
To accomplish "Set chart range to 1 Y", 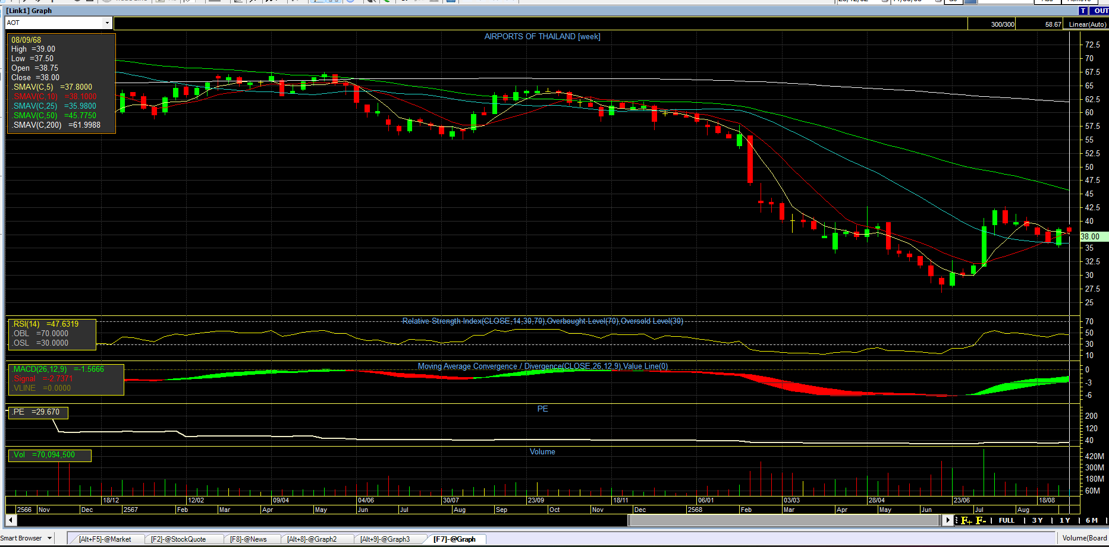I will pos(1064,520).
